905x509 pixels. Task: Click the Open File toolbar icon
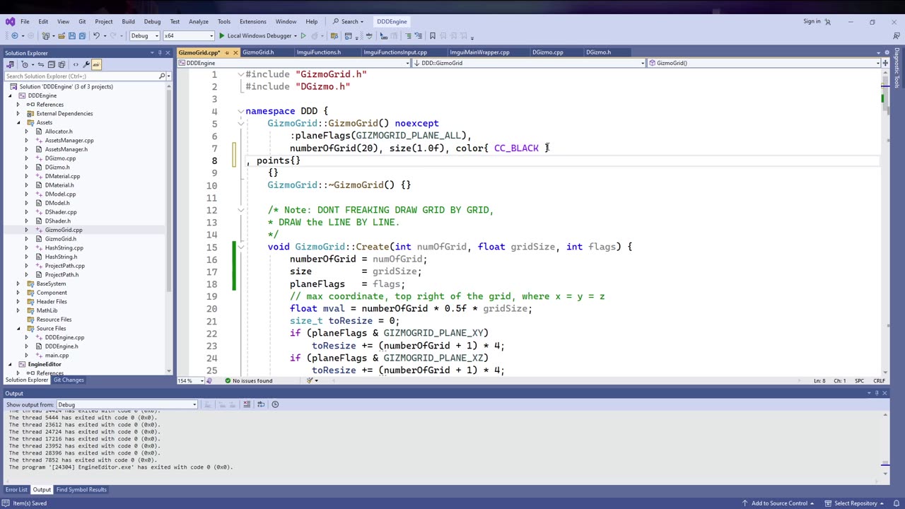[62, 35]
